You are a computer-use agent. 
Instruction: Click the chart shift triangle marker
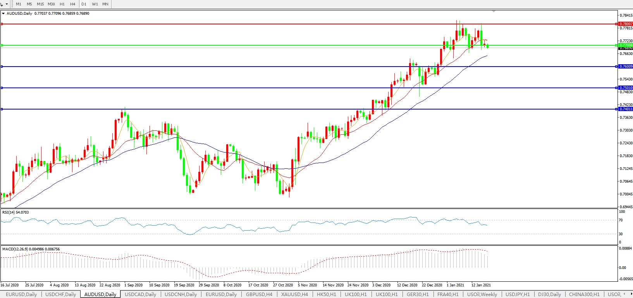pyautogui.click(x=493, y=12)
